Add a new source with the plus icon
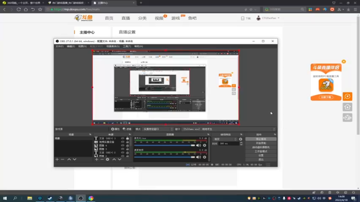Viewport: 360px width, 202px height. 96,159
